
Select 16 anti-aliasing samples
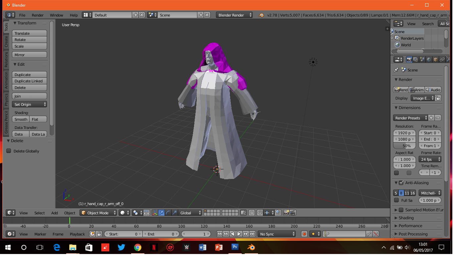click(x=413, y=193)
